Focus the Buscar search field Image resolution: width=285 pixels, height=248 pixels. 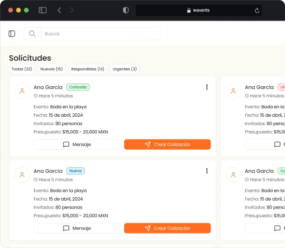(101, 34)
